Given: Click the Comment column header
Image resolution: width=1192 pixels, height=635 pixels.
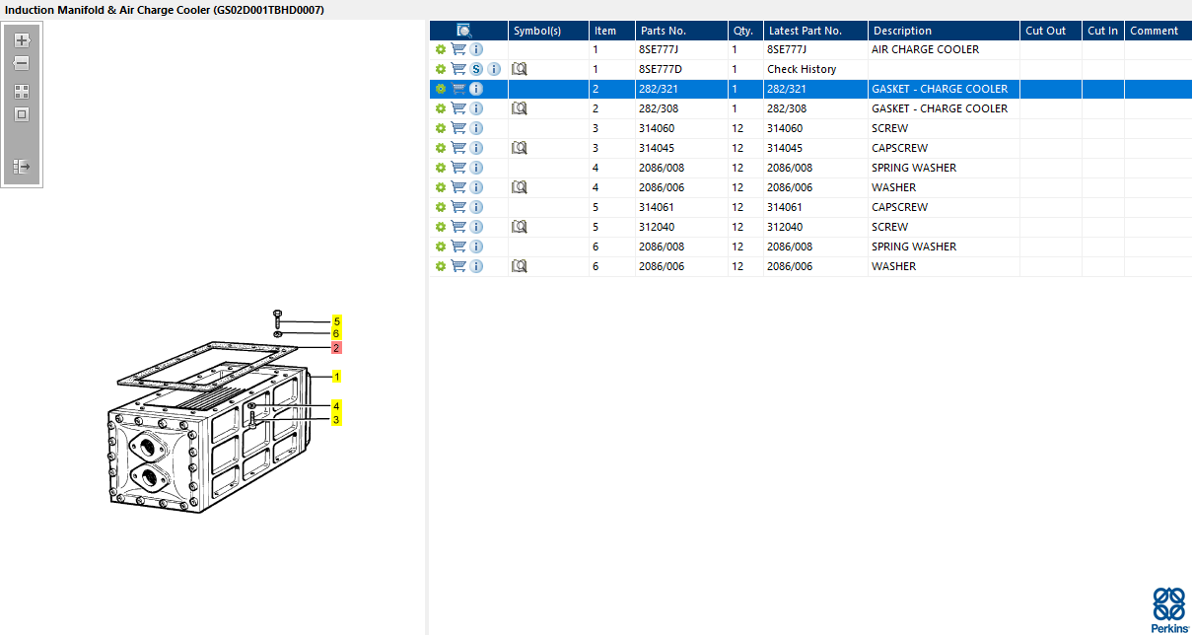Looking at the screenshot, I should [1157, 31].
